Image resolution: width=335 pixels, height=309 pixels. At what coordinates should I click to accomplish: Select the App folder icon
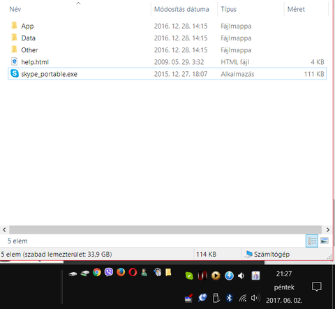click(14, 26)
